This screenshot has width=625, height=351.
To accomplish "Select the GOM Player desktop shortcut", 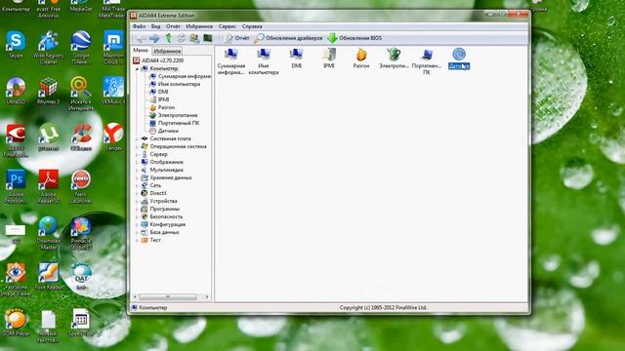I will (x=16, y=323).
